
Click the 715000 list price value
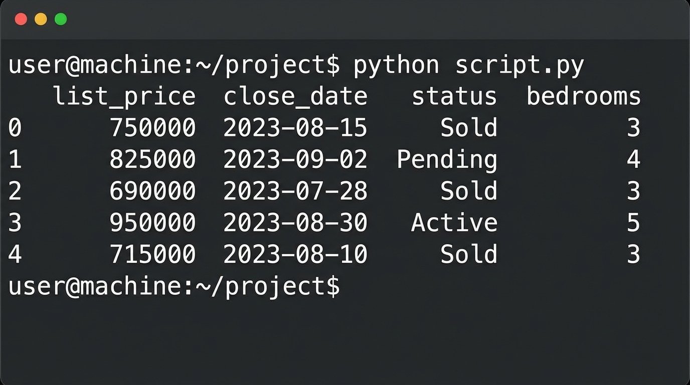pyautogui.click(x=152, y=255)
